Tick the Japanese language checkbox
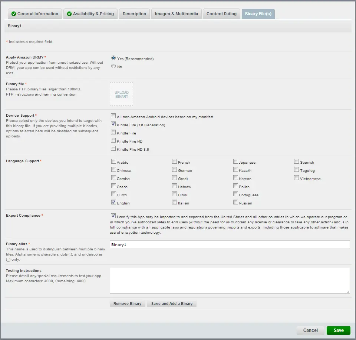This screenshot has height=340, width=356. [x=235, y=161]
